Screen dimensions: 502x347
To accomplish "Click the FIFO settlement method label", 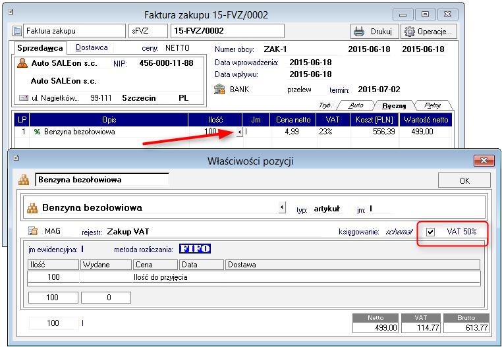I will click(195, 249).
